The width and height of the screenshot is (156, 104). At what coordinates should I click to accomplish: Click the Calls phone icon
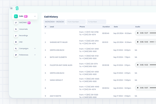click(16, 16)
